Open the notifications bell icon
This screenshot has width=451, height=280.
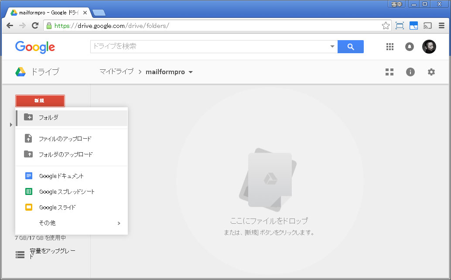(409, 47)
